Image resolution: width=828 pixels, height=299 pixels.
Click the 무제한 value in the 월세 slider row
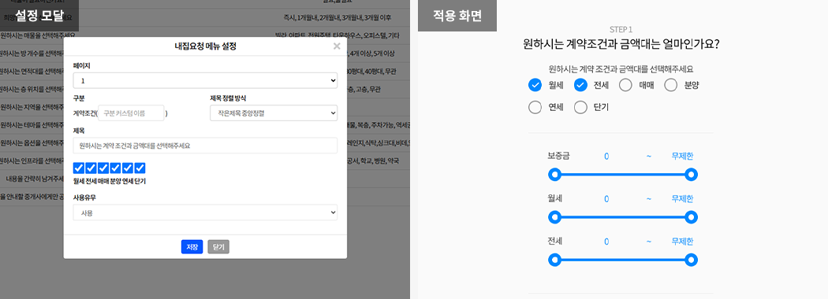coord(682,199)
